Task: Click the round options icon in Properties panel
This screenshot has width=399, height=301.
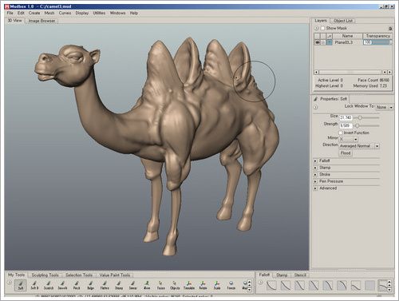Action: (x=316, y=107)
